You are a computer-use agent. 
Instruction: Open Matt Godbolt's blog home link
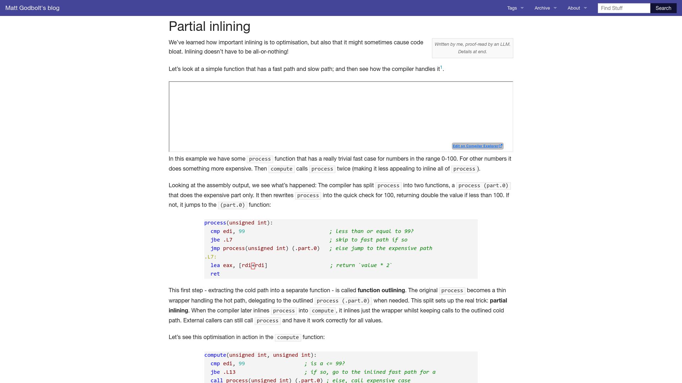[32, 8]
